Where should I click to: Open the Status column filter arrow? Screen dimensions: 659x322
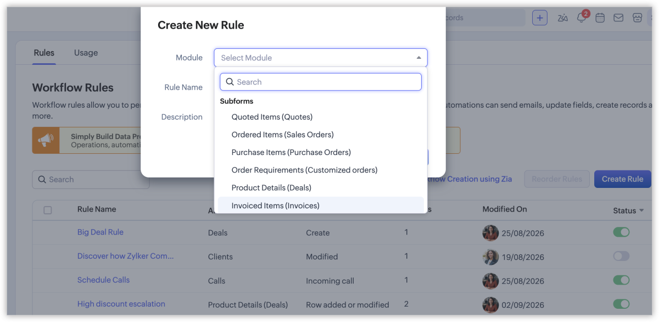pos(641,211)
